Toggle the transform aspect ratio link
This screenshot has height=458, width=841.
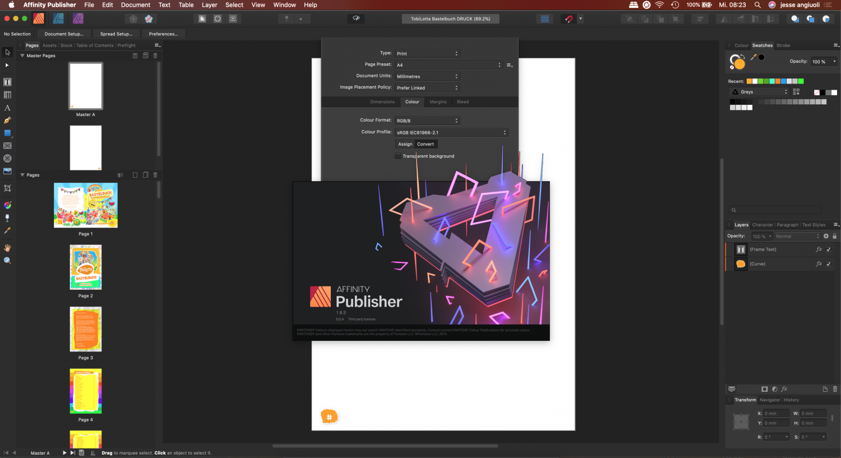[x=832, y=418]
